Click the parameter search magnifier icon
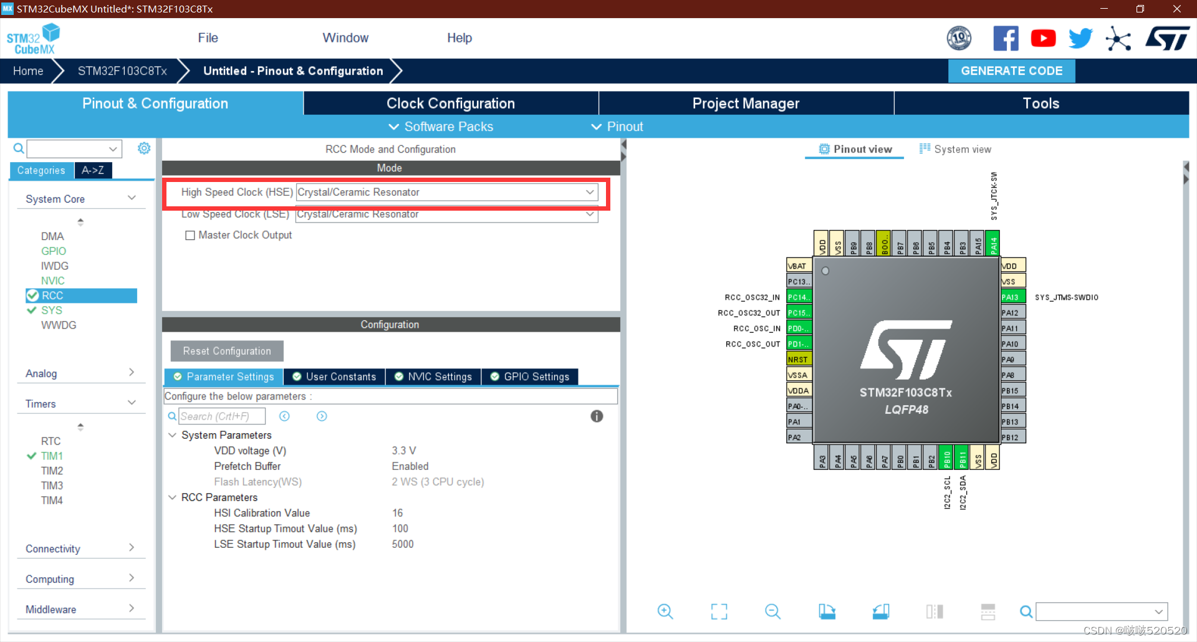The width and height of the screenshot is (1197, 642). click(x=172, y=416)
